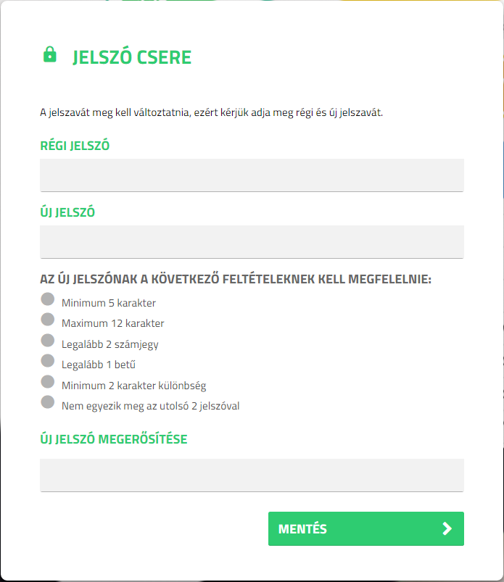Select the gray circle next to Legalább 2 számjegy
The image size is (504, 582).
pos(48,340)
